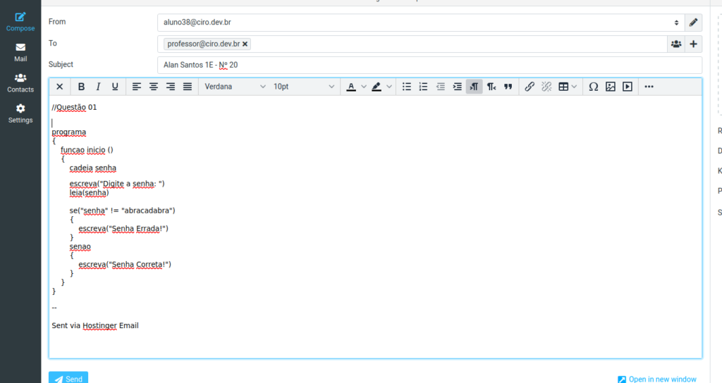Screen dimensions: 722x383
Task: Justify text with the full-align icon
Action: [x=188, y=87]
